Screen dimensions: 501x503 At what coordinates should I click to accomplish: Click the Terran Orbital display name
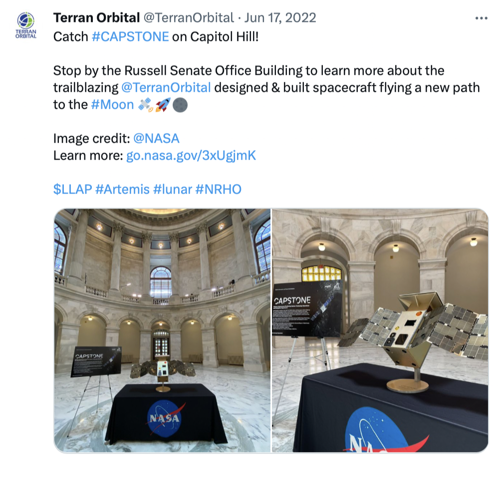click(96, 17)
